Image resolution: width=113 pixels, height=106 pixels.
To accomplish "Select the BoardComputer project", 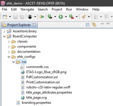I will [25, 36].
